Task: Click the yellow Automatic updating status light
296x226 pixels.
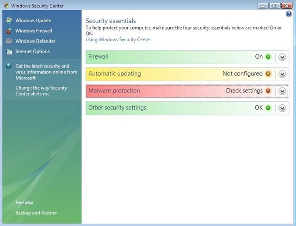Action: point(268,73)
